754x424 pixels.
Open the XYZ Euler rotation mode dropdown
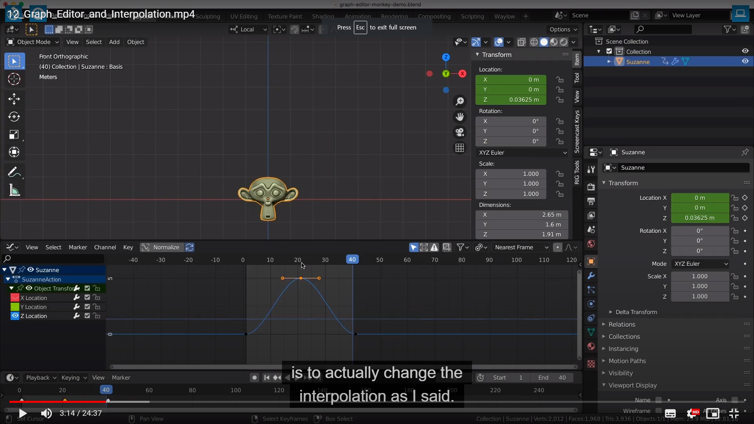(x=522, y=153)
